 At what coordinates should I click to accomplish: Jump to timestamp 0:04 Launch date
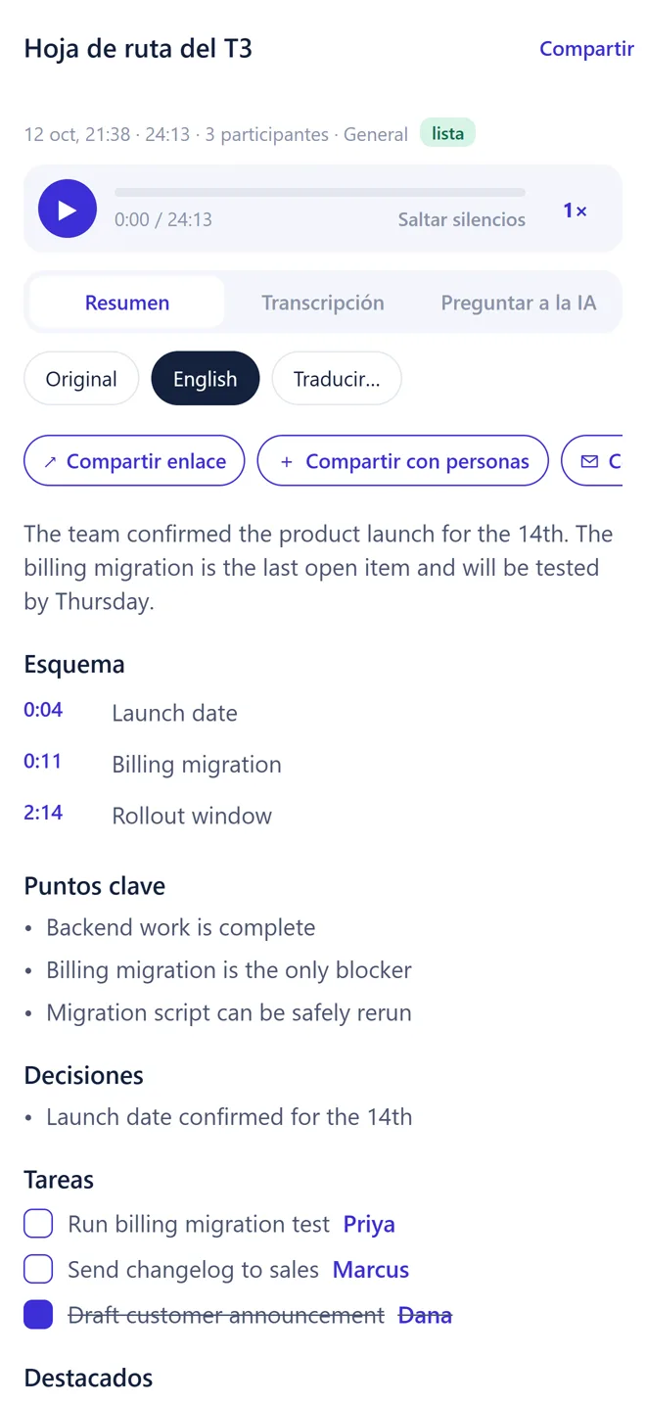point(43,710)
